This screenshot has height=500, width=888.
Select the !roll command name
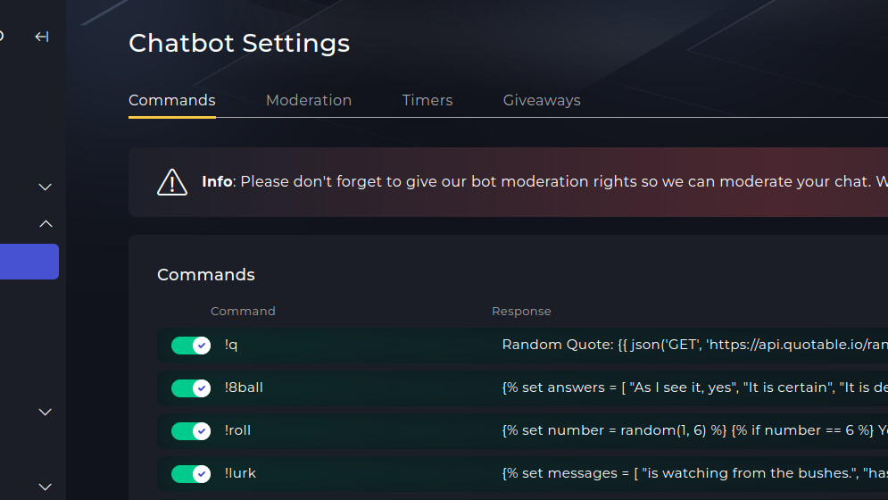pos(237,430)
